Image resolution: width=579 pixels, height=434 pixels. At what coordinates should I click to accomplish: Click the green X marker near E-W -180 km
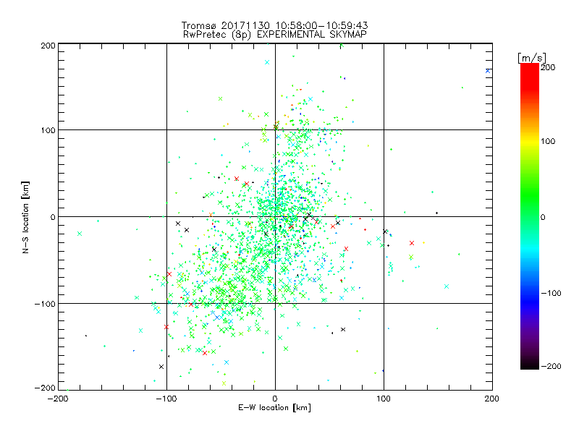tap(80, 234)
